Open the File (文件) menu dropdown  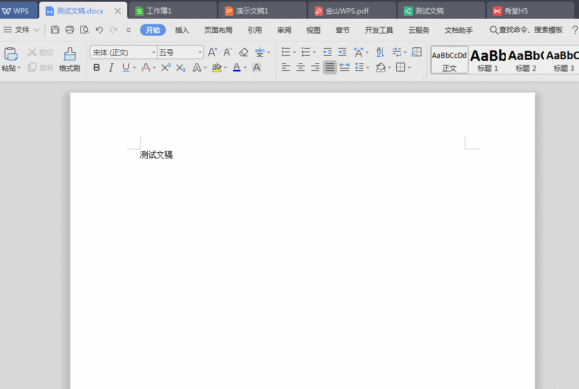pyautogui.click(x=21, y=30)
